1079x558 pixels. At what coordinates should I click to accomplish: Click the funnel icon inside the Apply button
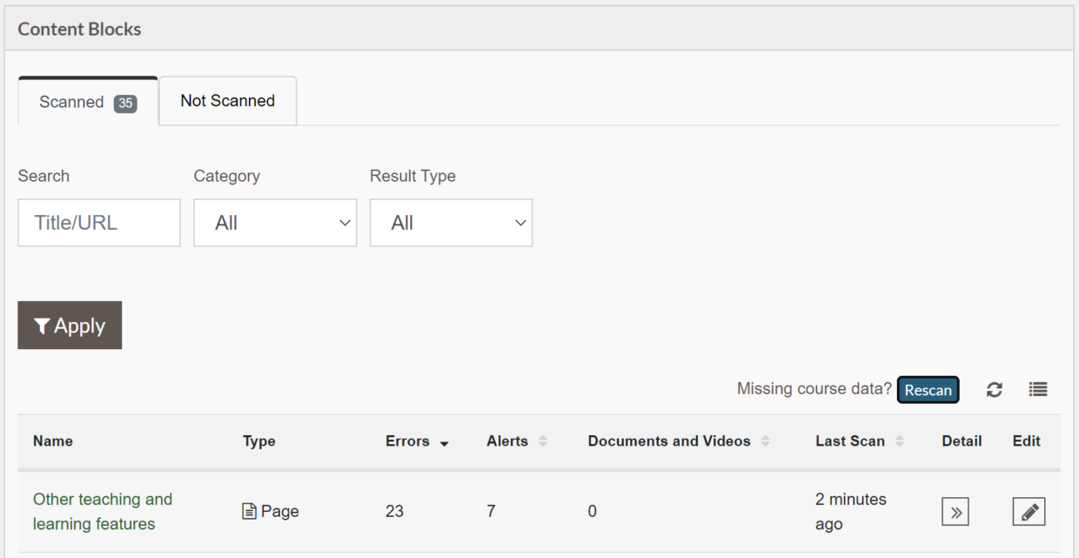(x=41, y=325)
